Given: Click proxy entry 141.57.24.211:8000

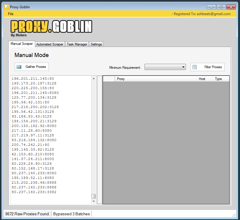Looking at the screenshot, I should point(33,159).
